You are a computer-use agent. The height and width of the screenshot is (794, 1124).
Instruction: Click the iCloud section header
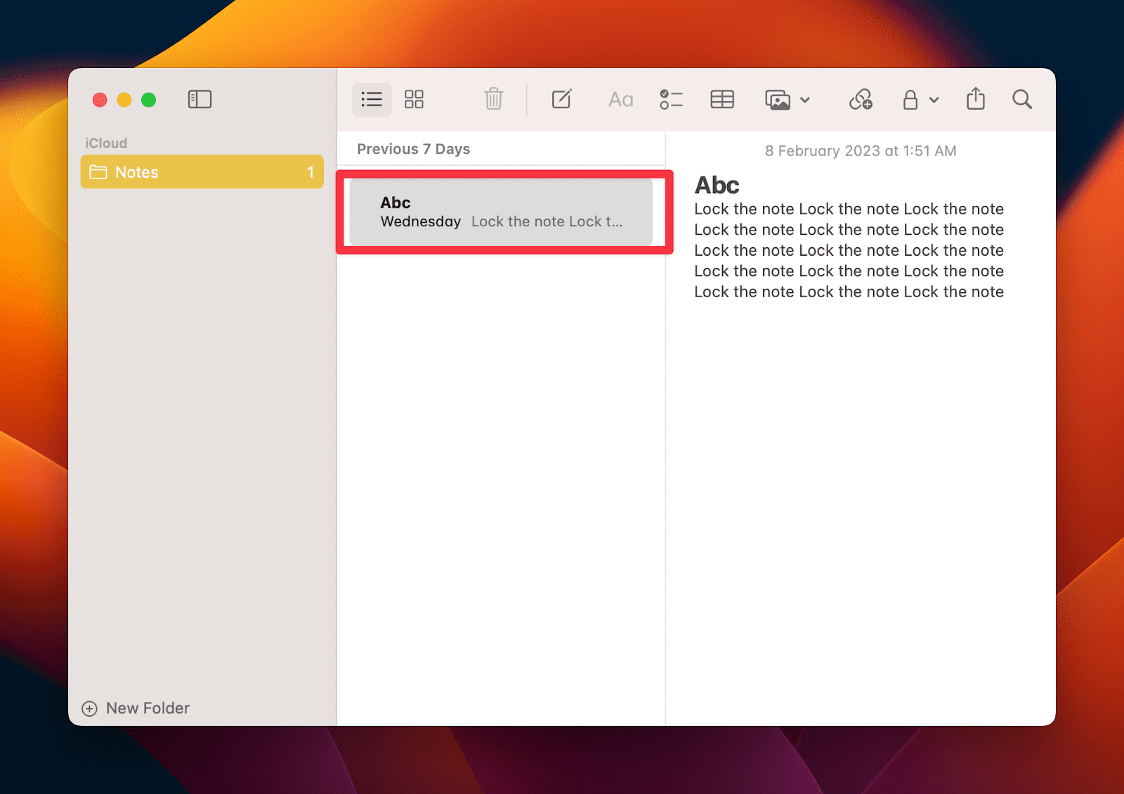pos(106,143)
